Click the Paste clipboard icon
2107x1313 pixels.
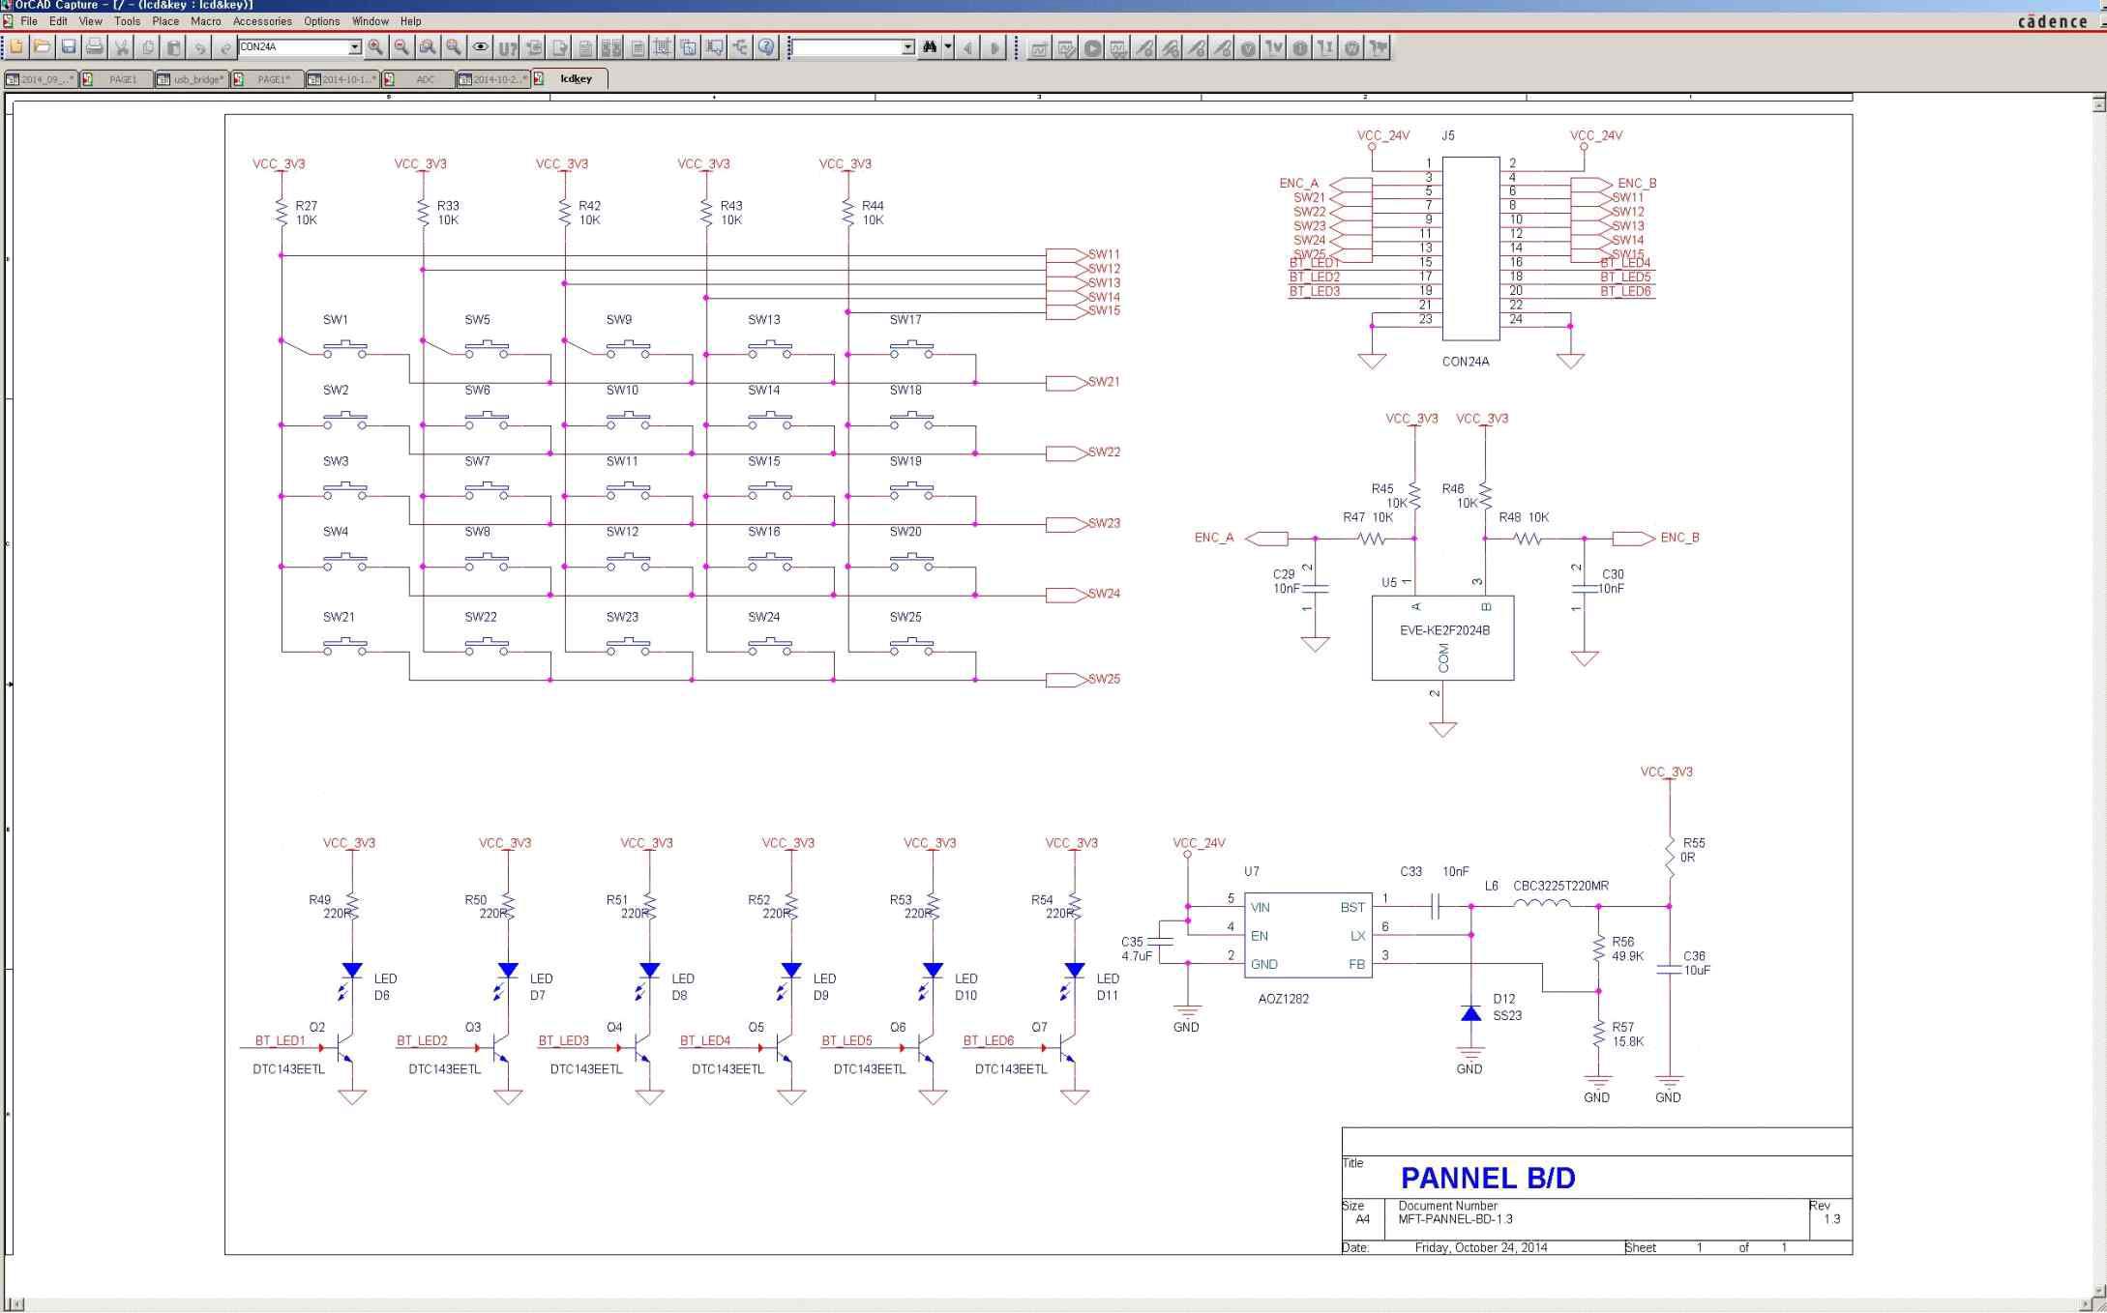pos(174,46)
